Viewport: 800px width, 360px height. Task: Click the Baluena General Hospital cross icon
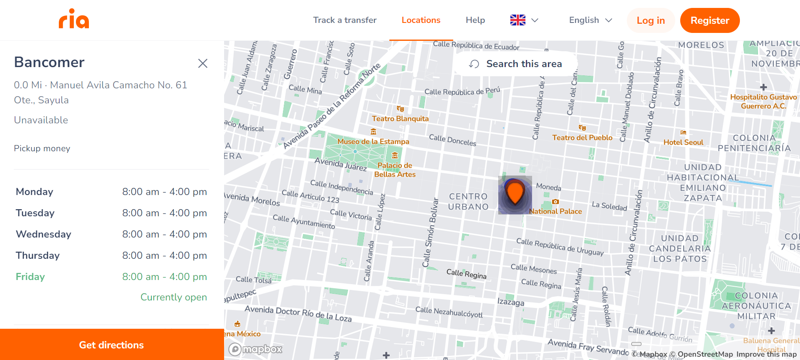[x=771, y=330]
